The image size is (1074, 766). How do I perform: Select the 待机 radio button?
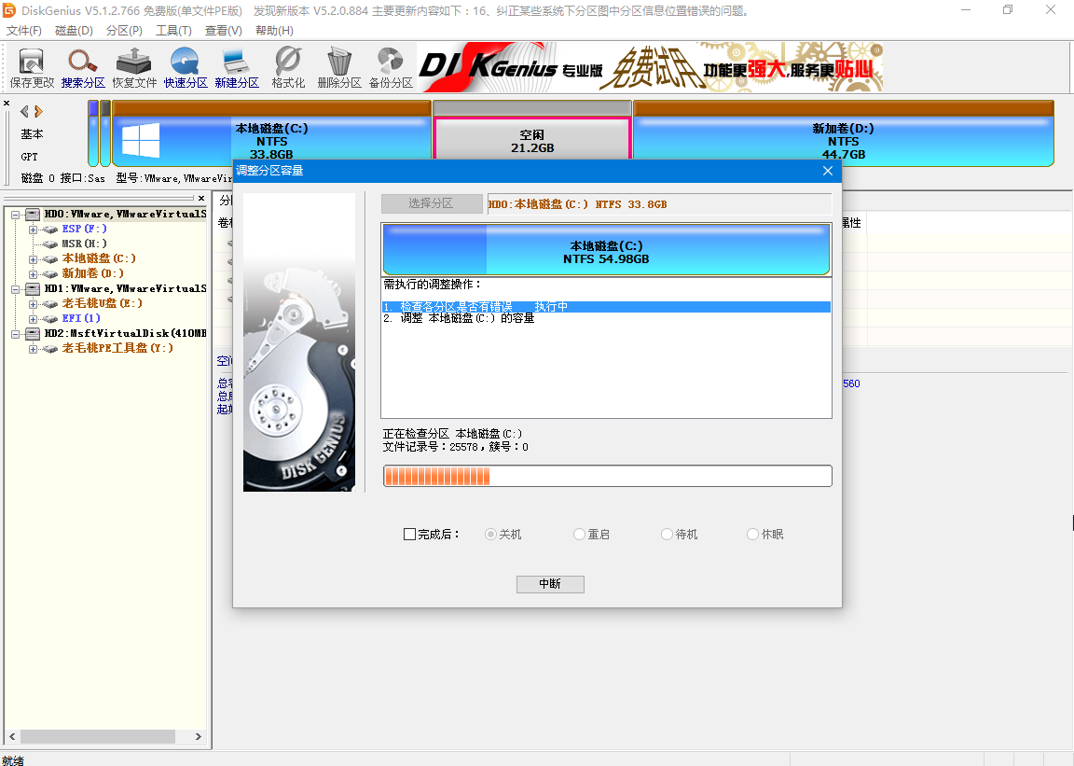[668, 535]
